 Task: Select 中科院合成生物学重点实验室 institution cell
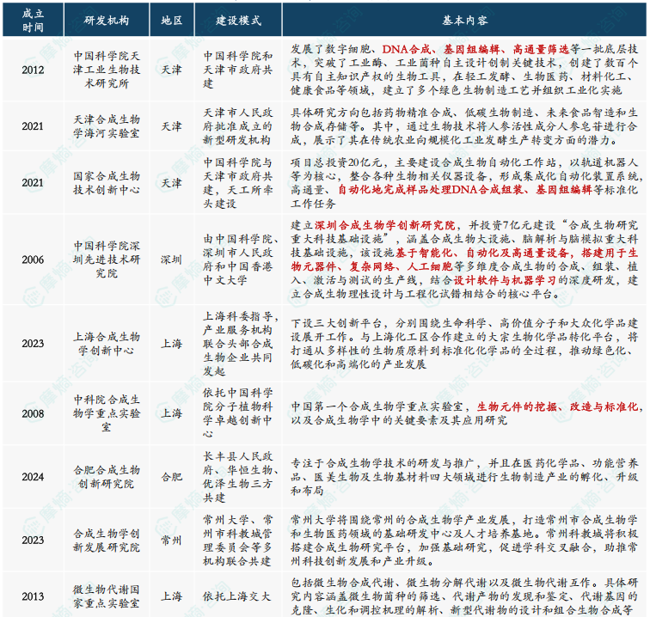coord(107,413)
